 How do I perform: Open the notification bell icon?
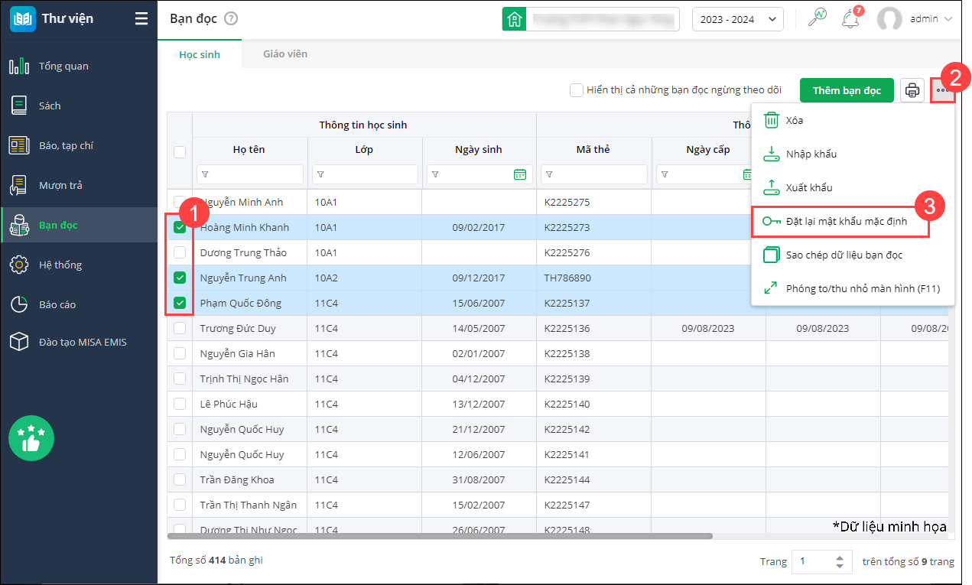[x=850, y=20]
